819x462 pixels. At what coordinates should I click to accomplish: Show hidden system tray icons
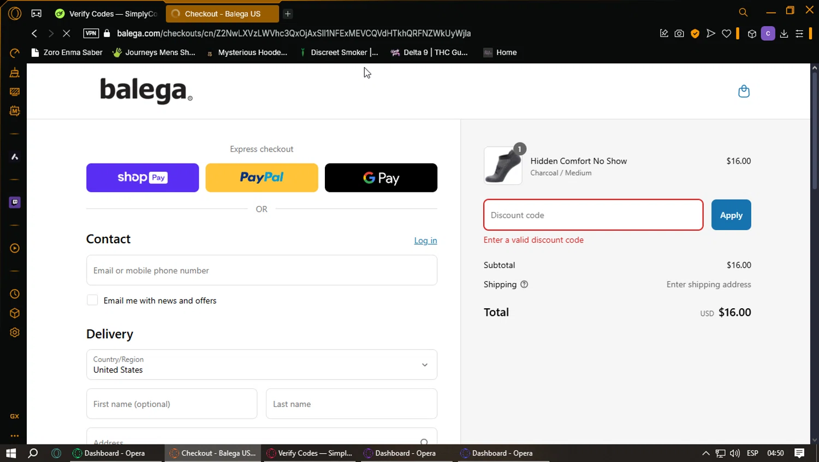point(706,453)
